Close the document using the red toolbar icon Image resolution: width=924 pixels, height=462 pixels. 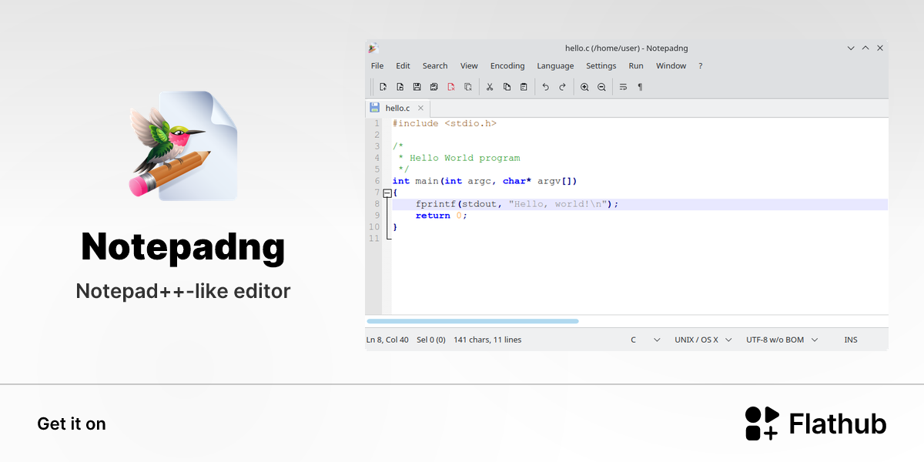click(451, 87)
